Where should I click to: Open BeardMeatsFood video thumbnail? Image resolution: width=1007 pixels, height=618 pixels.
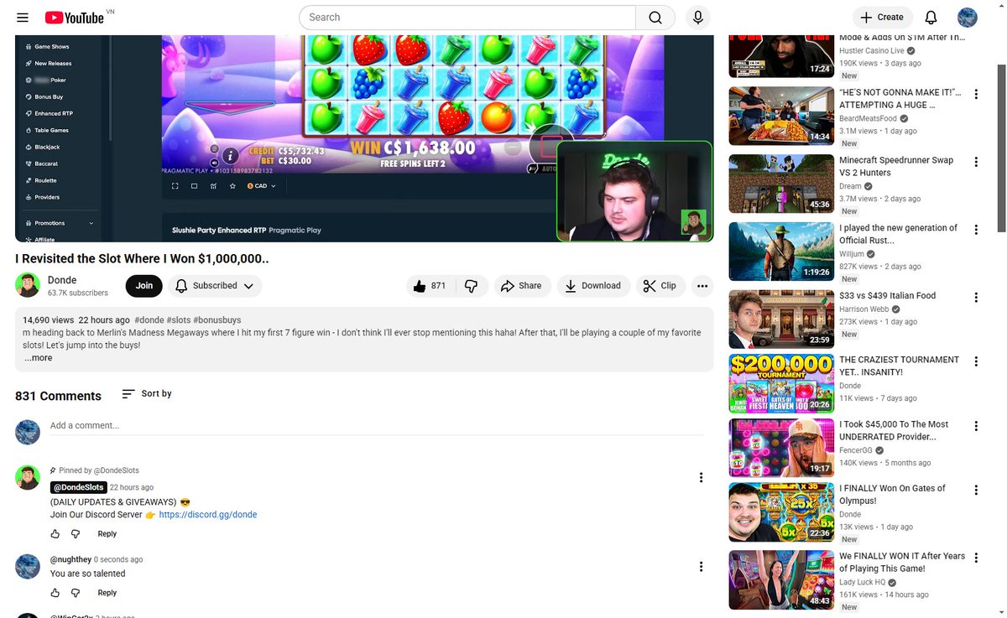pyautogui.click(x=781, y=117)
